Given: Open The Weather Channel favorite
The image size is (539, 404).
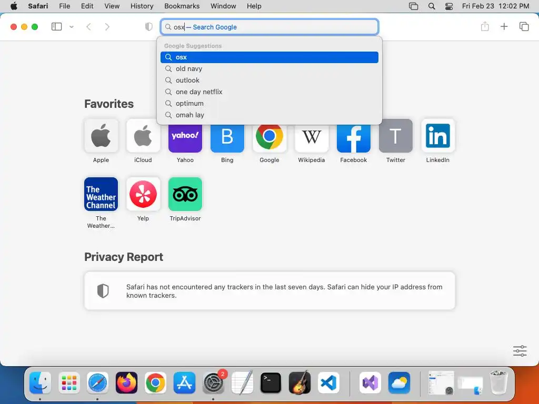Looking at the screenshot, I should click(x=101, y=194).
